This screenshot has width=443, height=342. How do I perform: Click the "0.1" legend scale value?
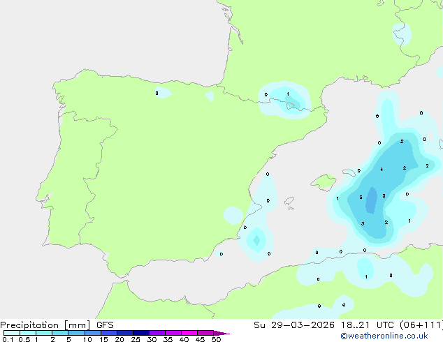pyautogui.click(x=8, y=339)
